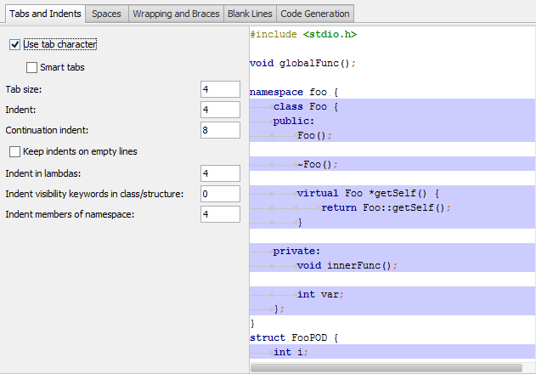The width and height of the screenshot is (536, 374).
Task: Click the 'public:' line in preview
Action: pyautogui.click(x=293, y=122)
